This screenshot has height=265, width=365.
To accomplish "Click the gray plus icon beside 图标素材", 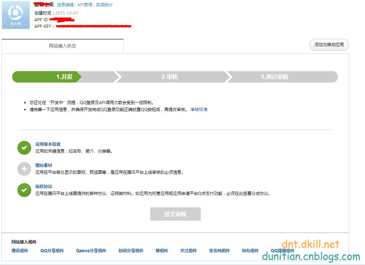I will pyautogui.click(x=24, y=169).
